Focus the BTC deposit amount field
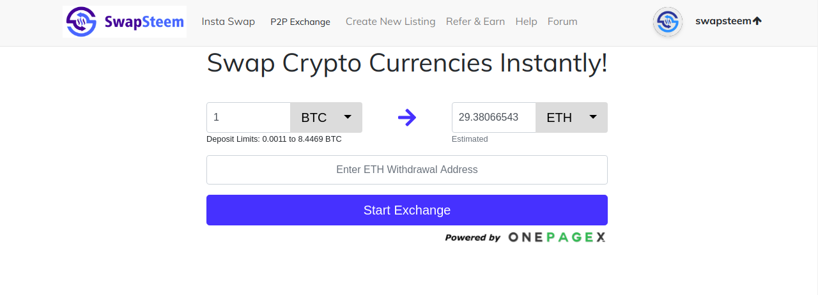 (x=249, y=117)
